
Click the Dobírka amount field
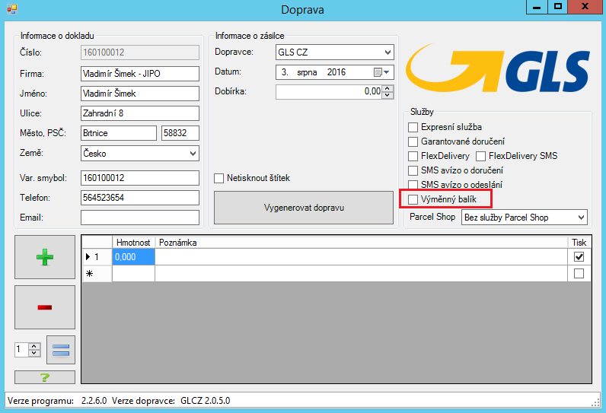coord(329,92)
